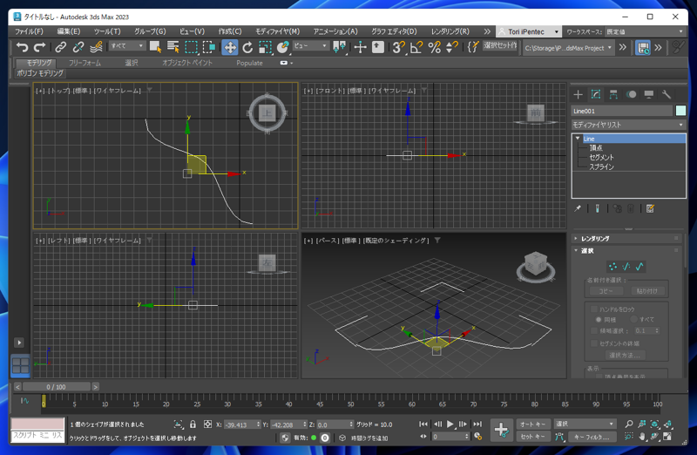Select the Spline sub-object icon in selection rollout

click(x=639, y=266)
